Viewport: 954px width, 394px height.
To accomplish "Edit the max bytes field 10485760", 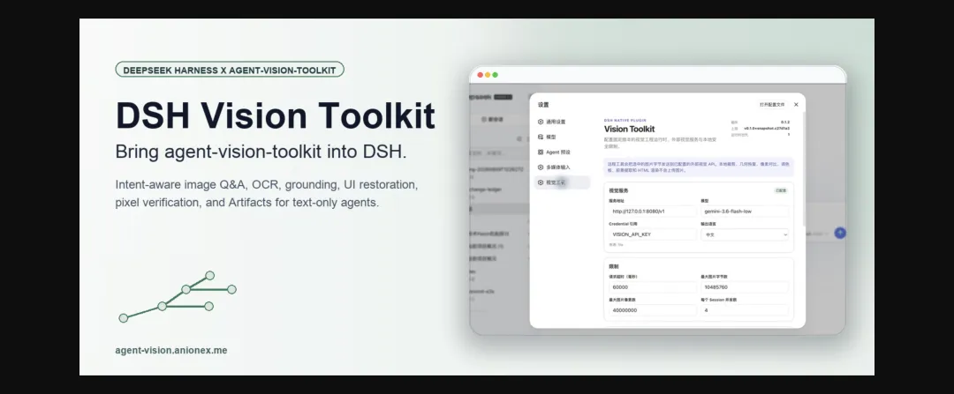I will click(745, 287).
